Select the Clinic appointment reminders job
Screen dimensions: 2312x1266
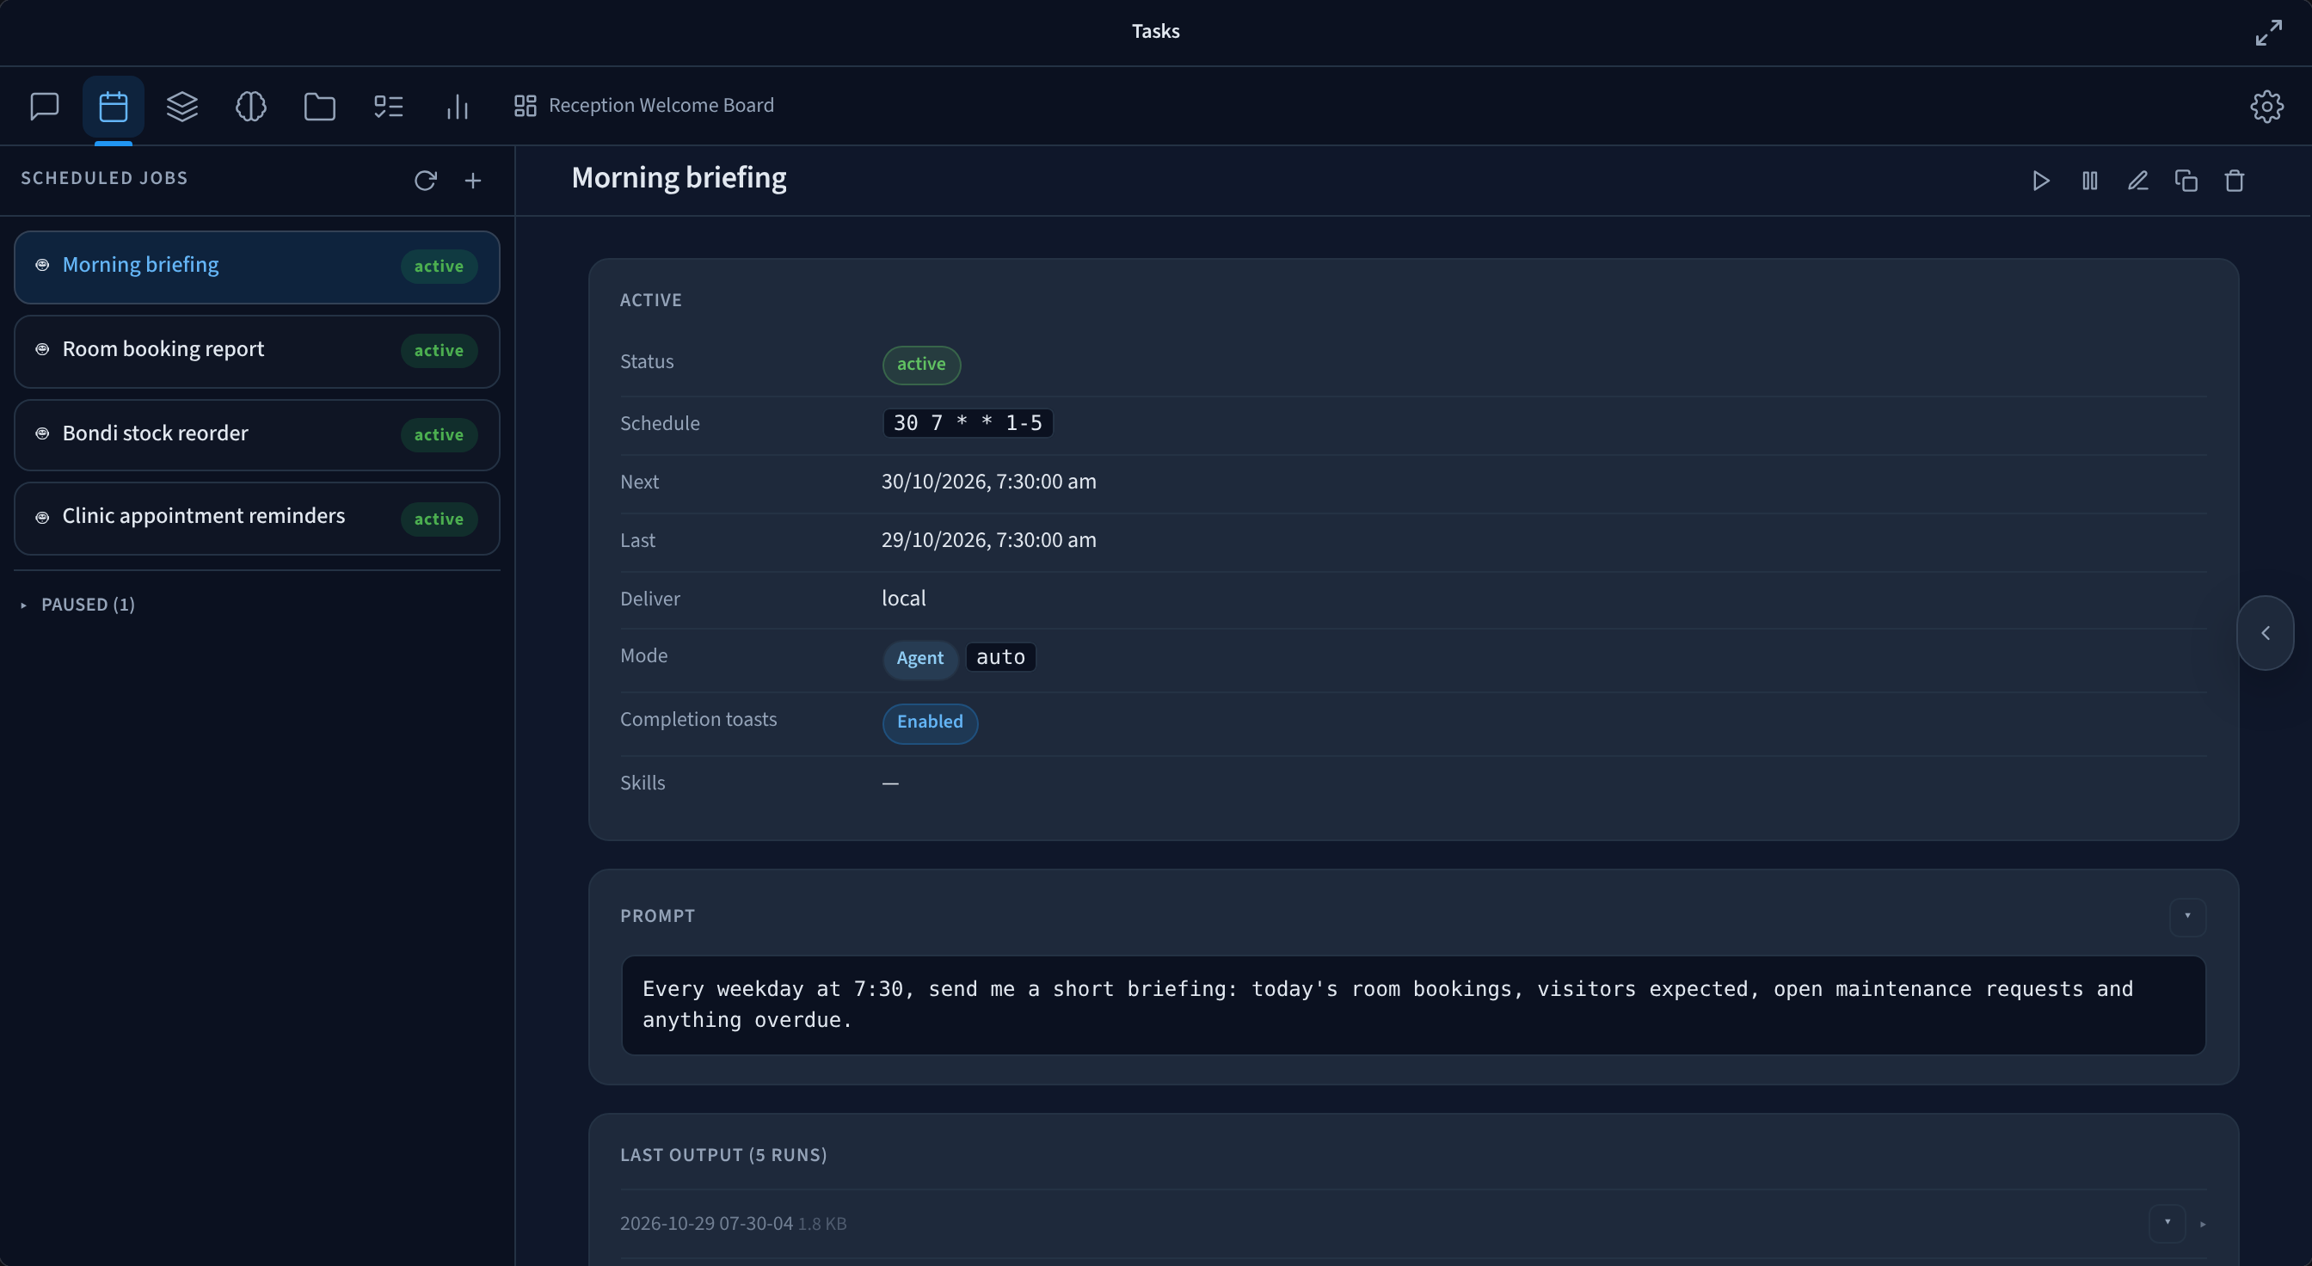coord(256,518)
